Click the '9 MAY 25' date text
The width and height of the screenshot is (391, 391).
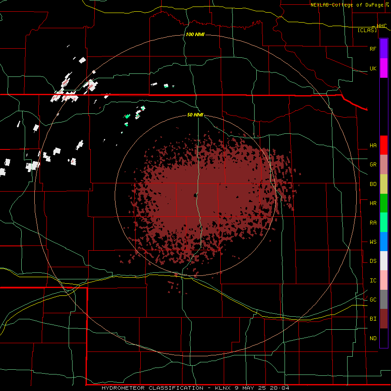tap(250, 388)
